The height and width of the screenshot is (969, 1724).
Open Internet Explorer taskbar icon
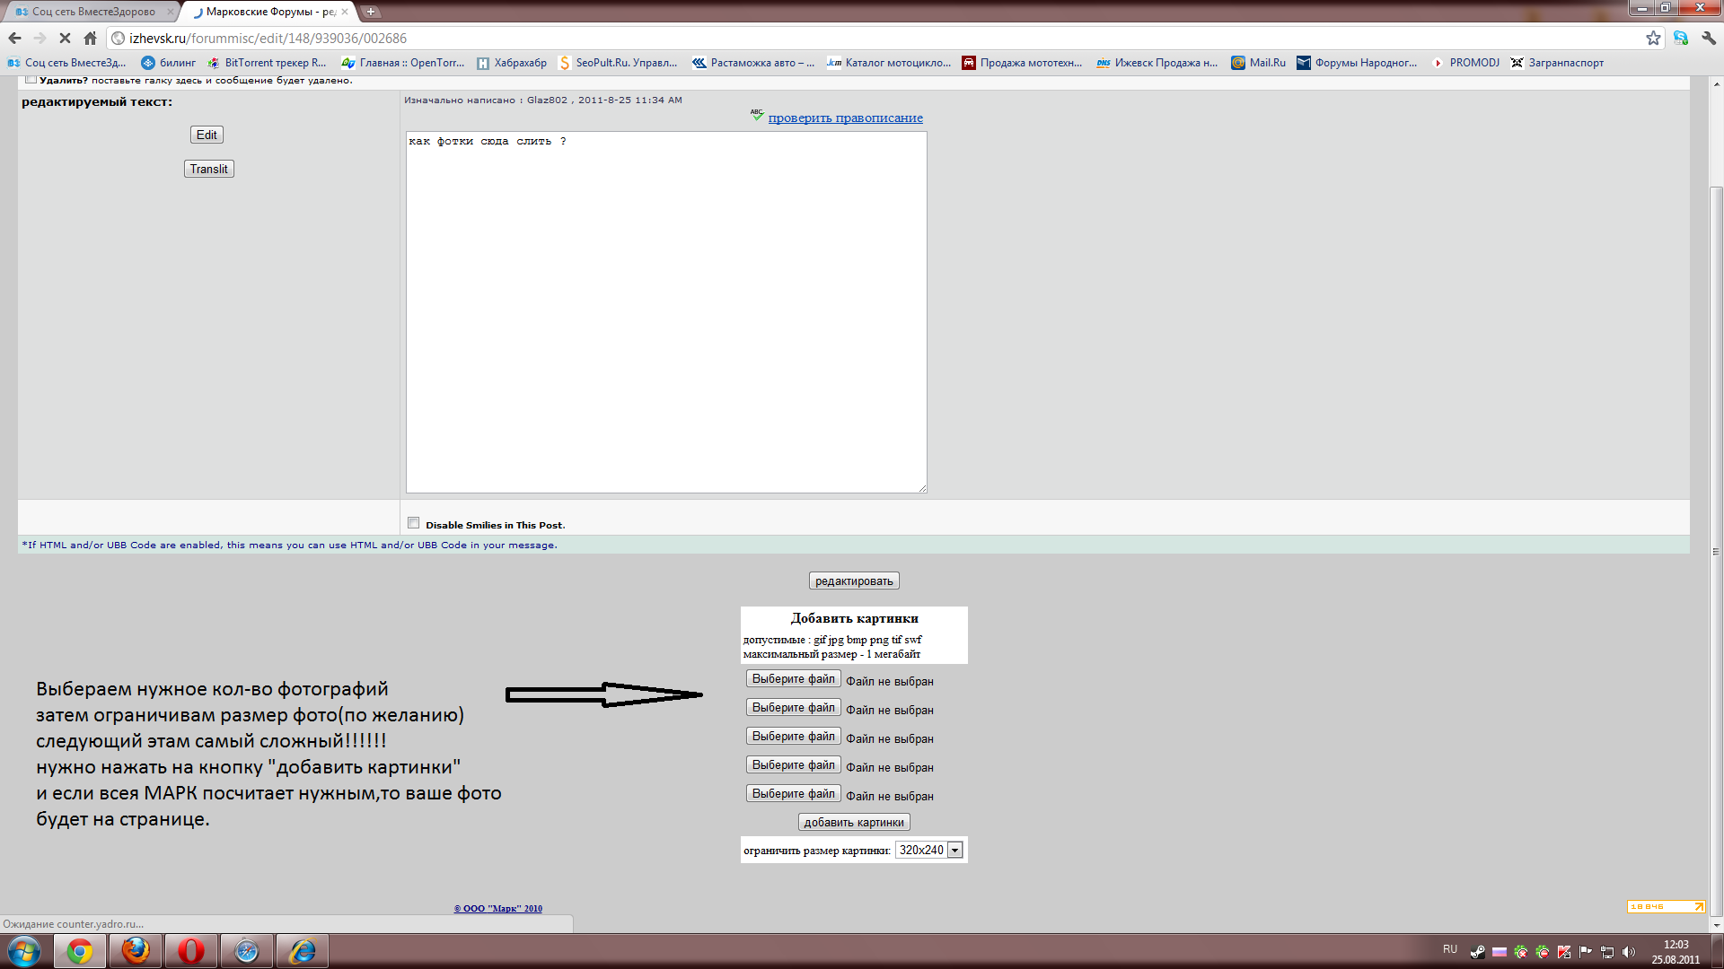[302, 950]
